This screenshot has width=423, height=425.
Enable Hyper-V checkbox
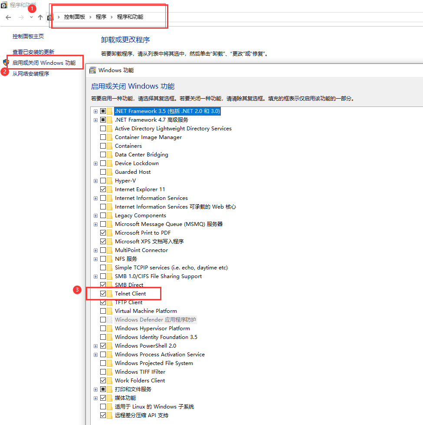point(103,180)
